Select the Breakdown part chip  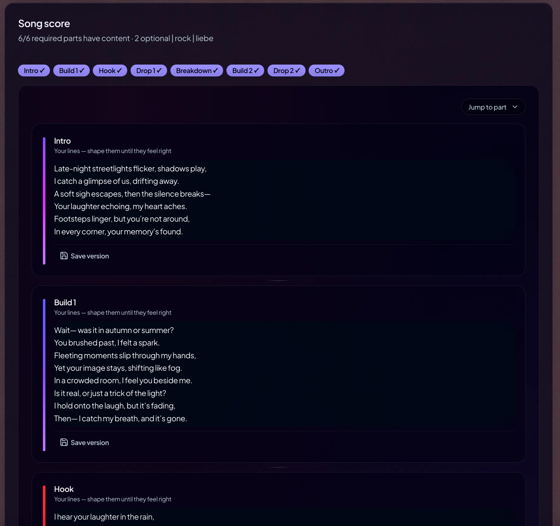[x=197, y=71]
